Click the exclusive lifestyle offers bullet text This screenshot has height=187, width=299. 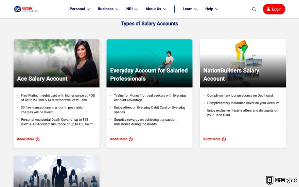pyautogui.click(x=243, y=113)
